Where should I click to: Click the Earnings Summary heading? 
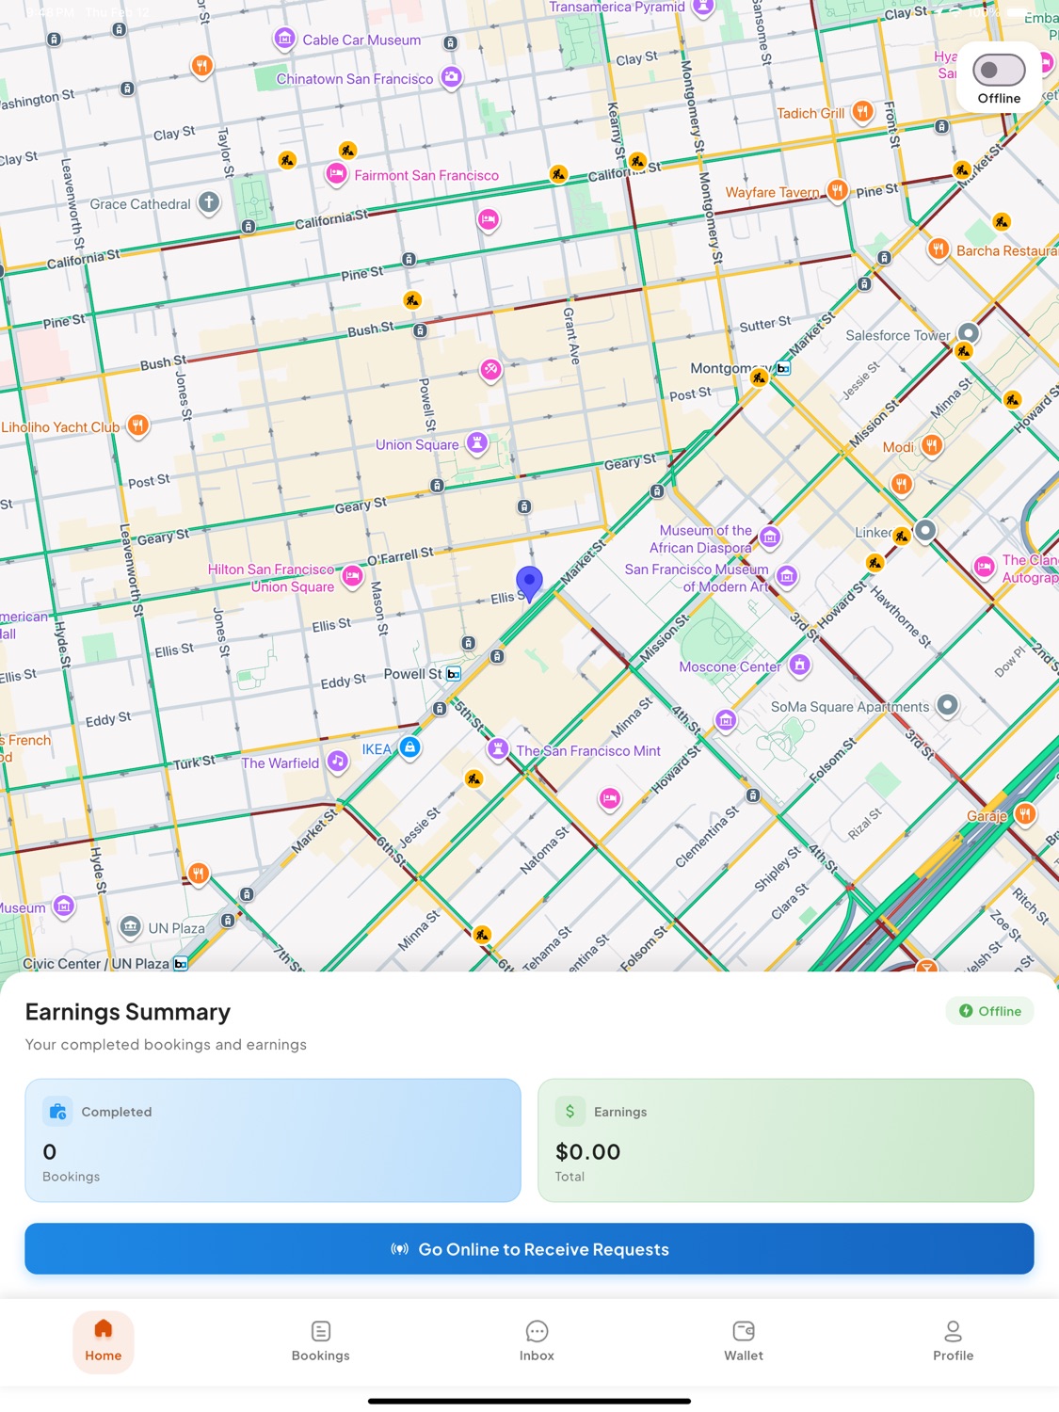coord(128,1012)
